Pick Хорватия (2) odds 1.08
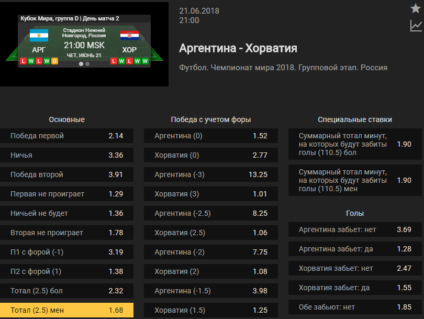This screenshot has height=319, width=424. [x=211, y=271]
